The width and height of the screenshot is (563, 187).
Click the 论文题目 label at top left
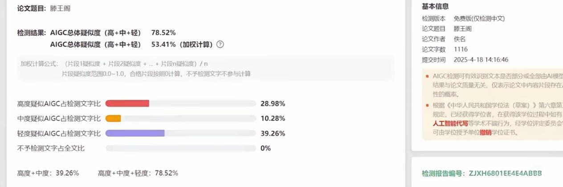[29, 8]
